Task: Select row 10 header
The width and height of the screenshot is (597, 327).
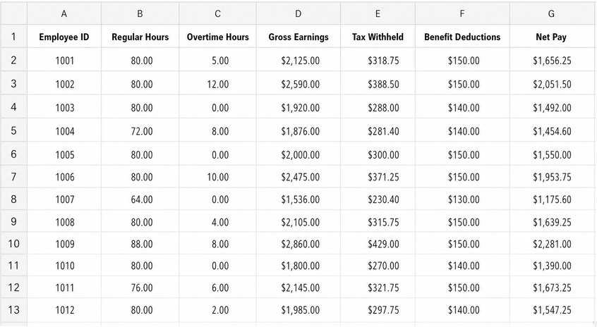Action: [13, 243]
